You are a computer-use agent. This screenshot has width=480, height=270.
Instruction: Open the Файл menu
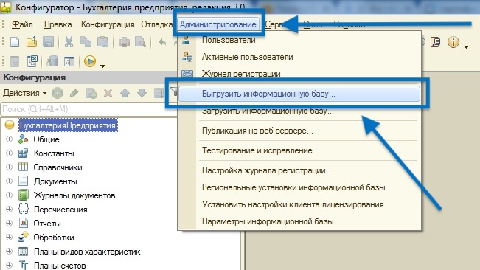(x=22, y=24)
